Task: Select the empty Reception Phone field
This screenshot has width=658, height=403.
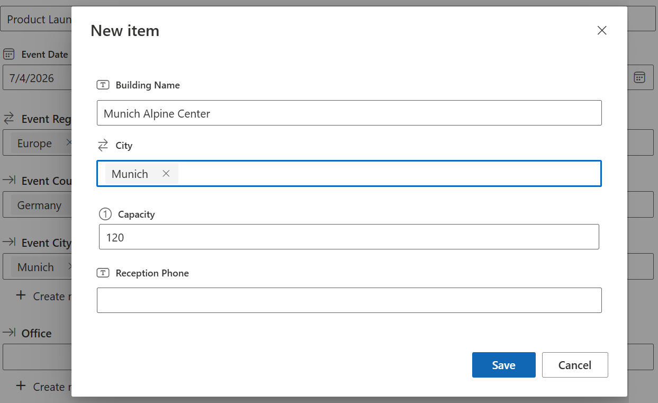Action: 349,300
